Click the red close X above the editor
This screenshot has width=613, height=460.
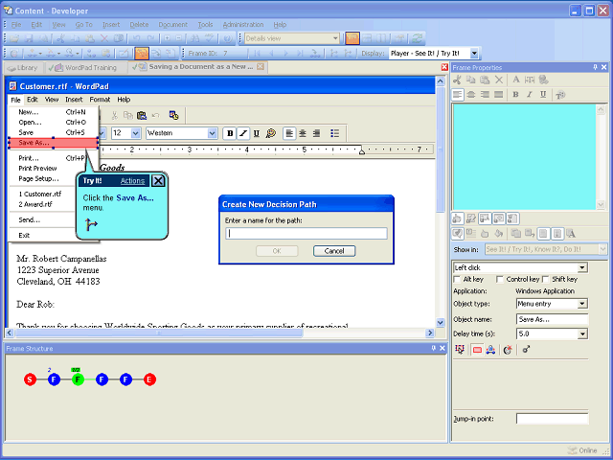pyautogui.click(x=444, y=67)
